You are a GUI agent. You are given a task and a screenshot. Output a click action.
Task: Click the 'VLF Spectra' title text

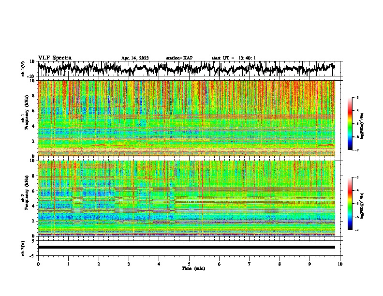point(55,58)
